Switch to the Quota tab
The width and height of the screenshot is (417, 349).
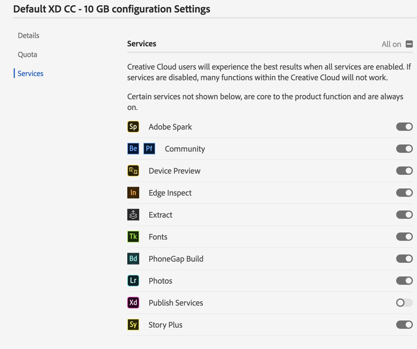pyautogui.click(x=27, y=55)
